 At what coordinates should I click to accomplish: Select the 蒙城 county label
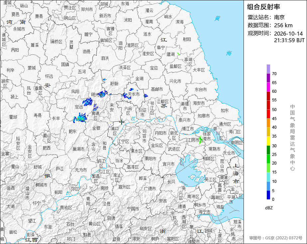(32, 68)
